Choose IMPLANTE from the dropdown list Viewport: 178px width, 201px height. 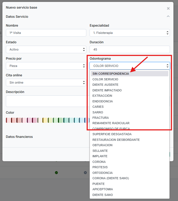100,156
